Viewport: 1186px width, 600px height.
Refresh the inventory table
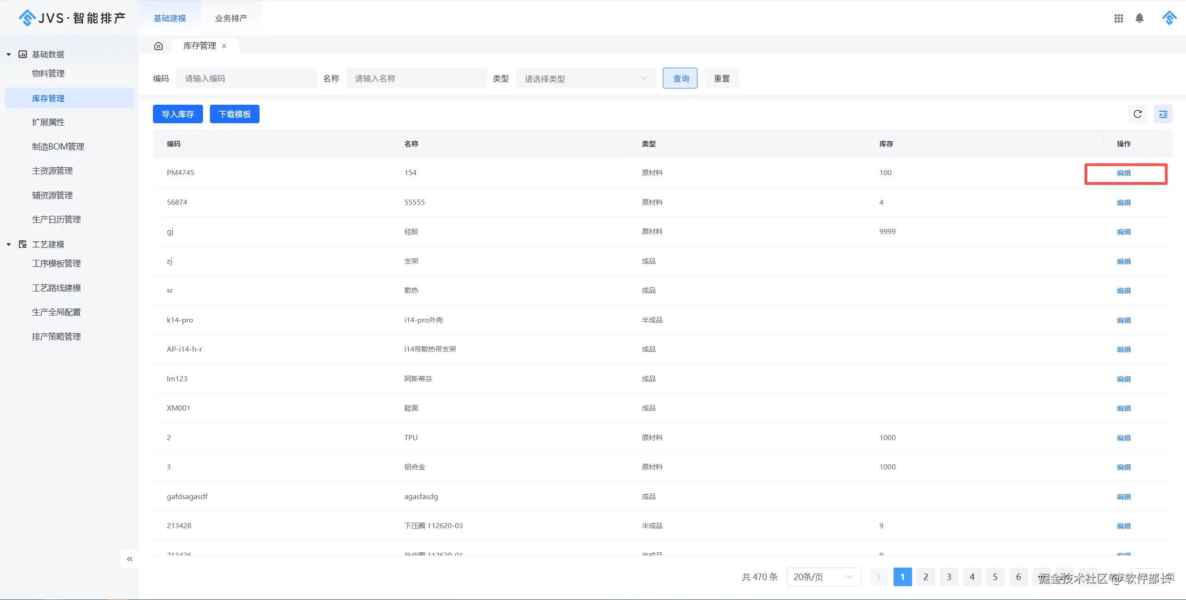click(x=1137, y=114)
